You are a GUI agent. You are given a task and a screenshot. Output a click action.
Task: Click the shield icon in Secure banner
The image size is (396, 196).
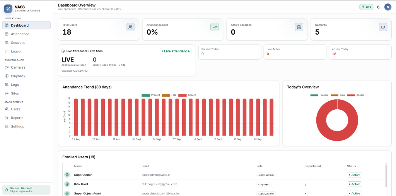pos(6,190)
